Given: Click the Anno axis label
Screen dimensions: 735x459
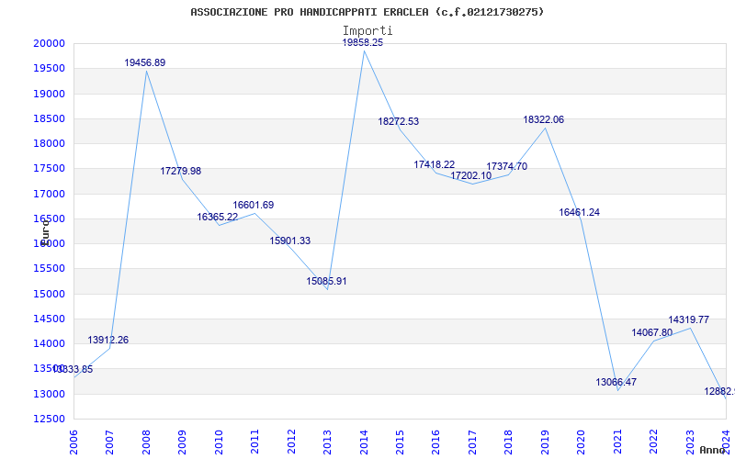Looking at the screenshot, I should 711,450.
